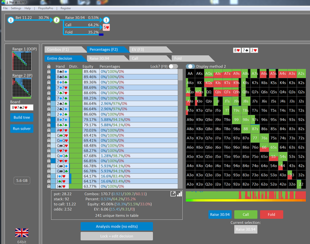
Task: Click the equity gradient color bar under matrix
Action: tap(246, 200)
